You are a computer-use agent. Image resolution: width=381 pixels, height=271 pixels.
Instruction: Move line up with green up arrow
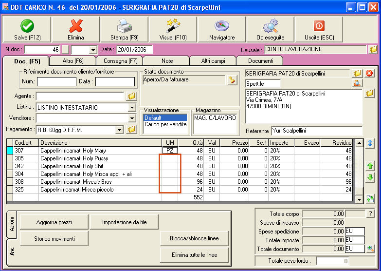click(x=370, y=166)
